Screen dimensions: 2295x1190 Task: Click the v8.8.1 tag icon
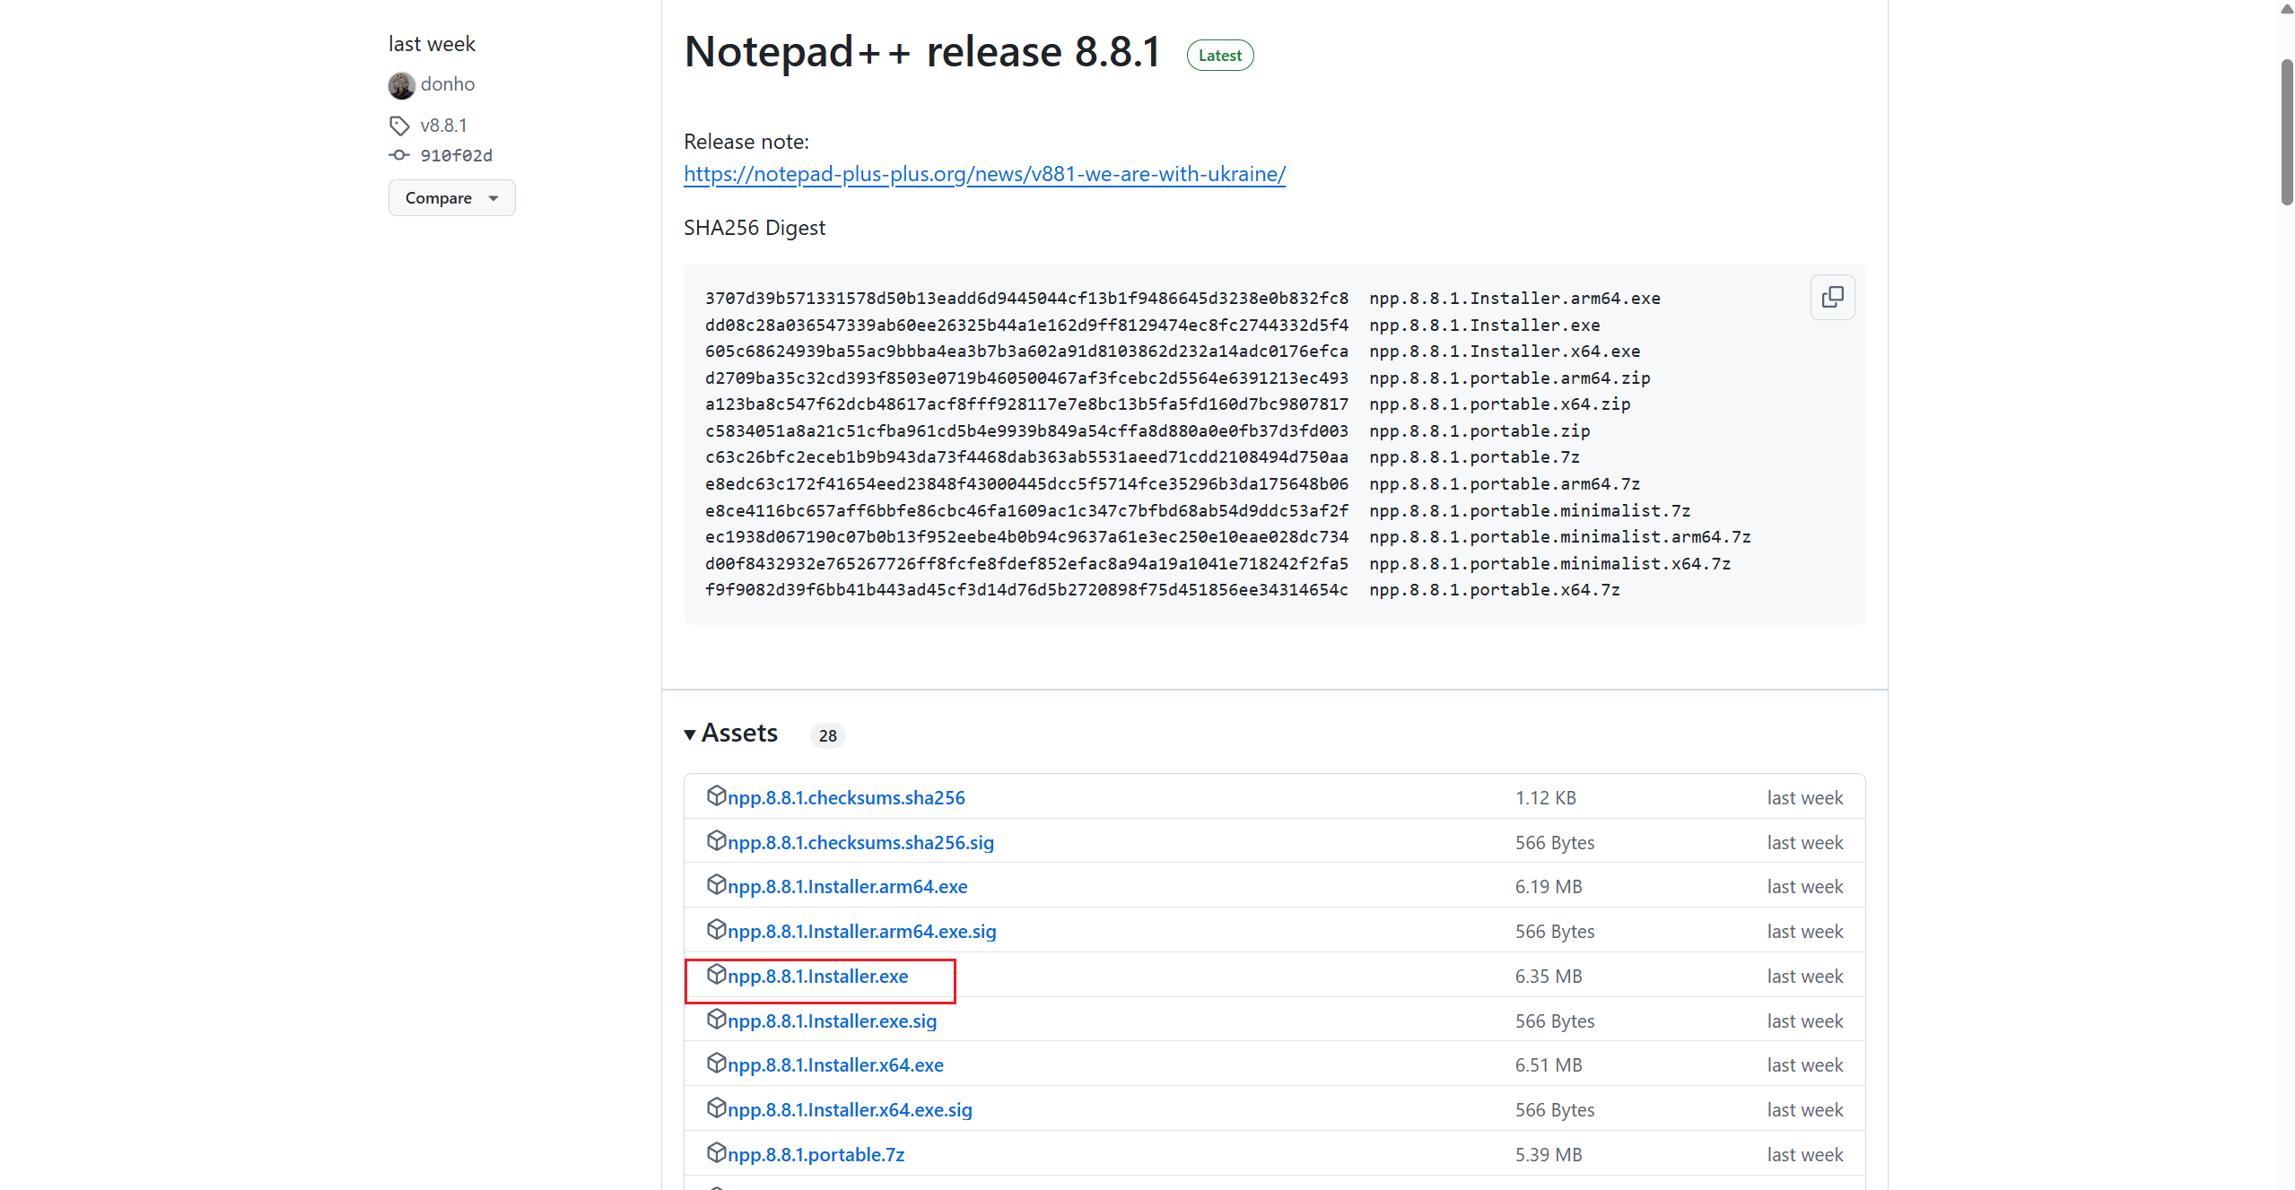[x=399, y=126]
